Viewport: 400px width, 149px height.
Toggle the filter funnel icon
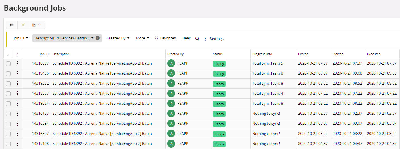23,25
